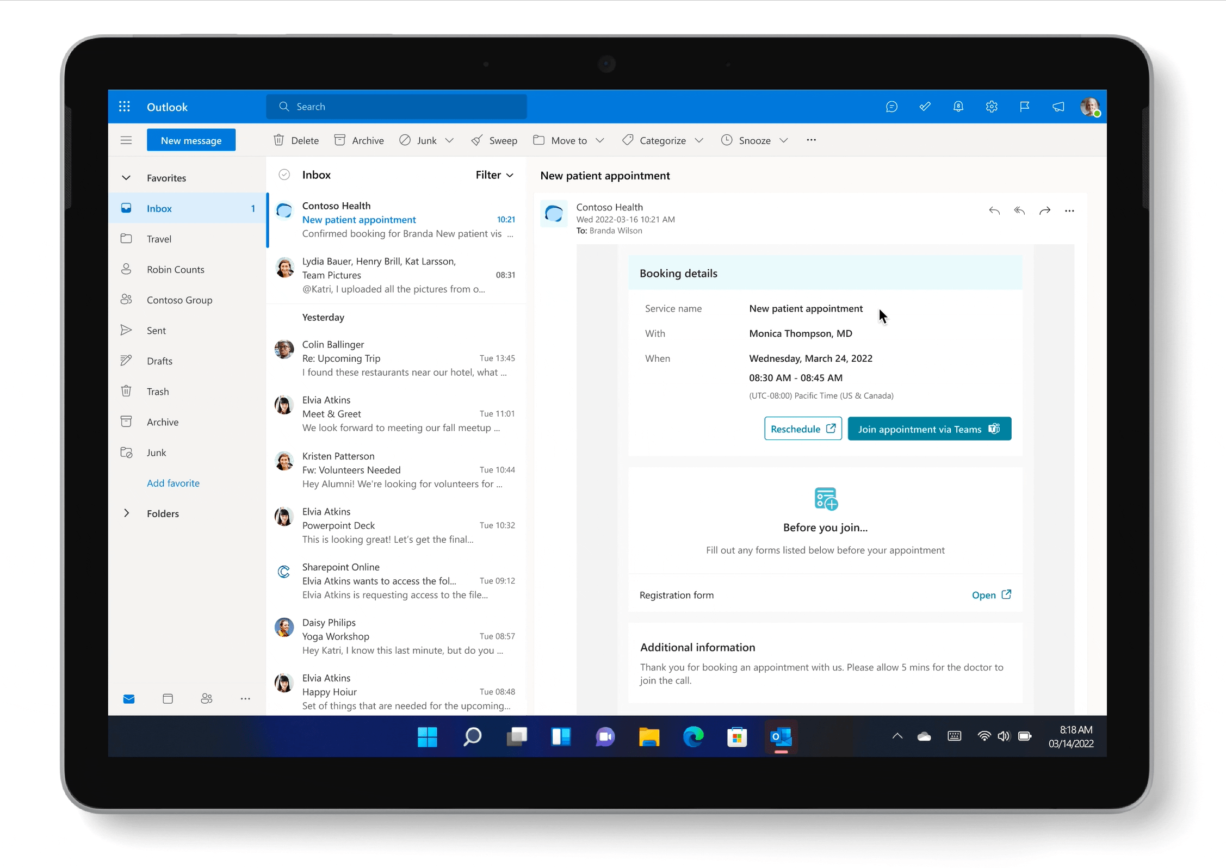This screenshot has height=868, width=1226.
Task: Click the More options icon on email
Action: click(1069, 210)
